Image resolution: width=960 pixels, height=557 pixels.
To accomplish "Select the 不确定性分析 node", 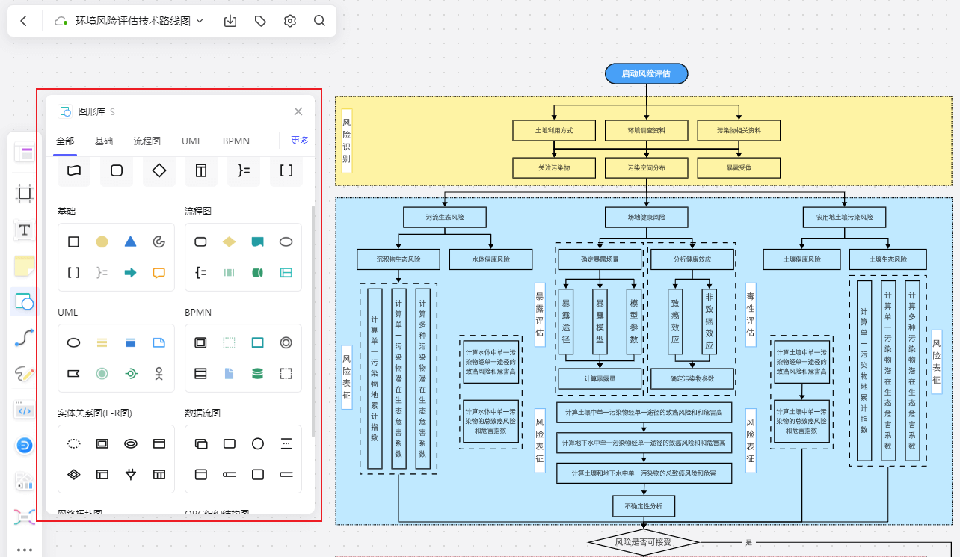I will point(644,506).
